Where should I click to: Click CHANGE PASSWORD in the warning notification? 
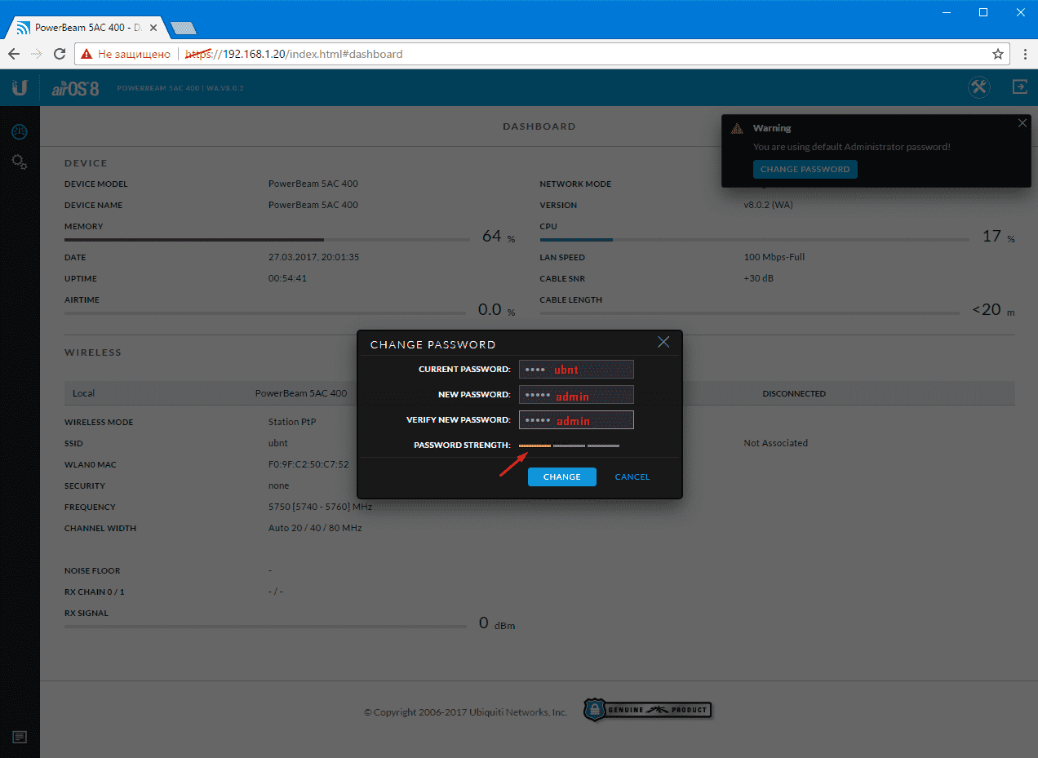pyautogui.click(x=805, y=169)
